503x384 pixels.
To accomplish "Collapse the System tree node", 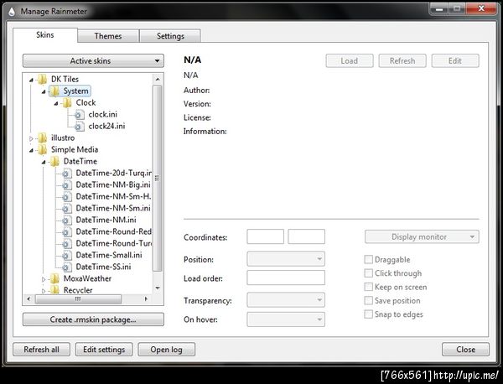I will click(44, 91).
